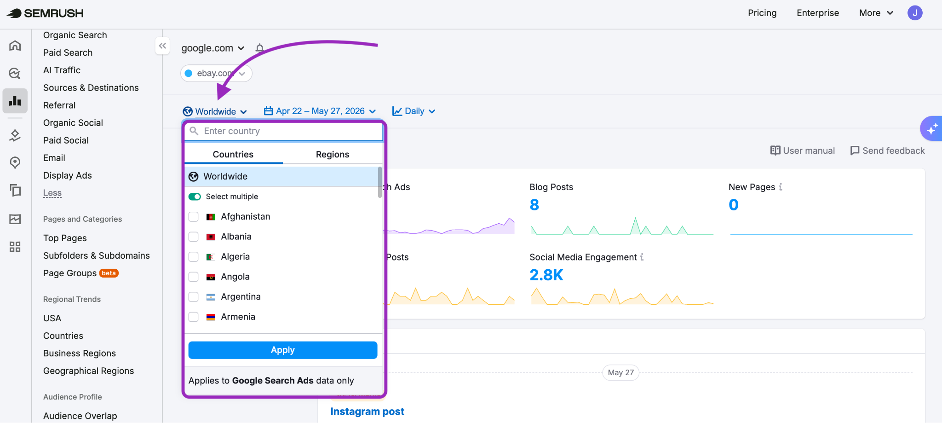This screenshot has width=942, height=423.
Task: Click the Social Media Engagement info icon
Action: pos(642,257)
